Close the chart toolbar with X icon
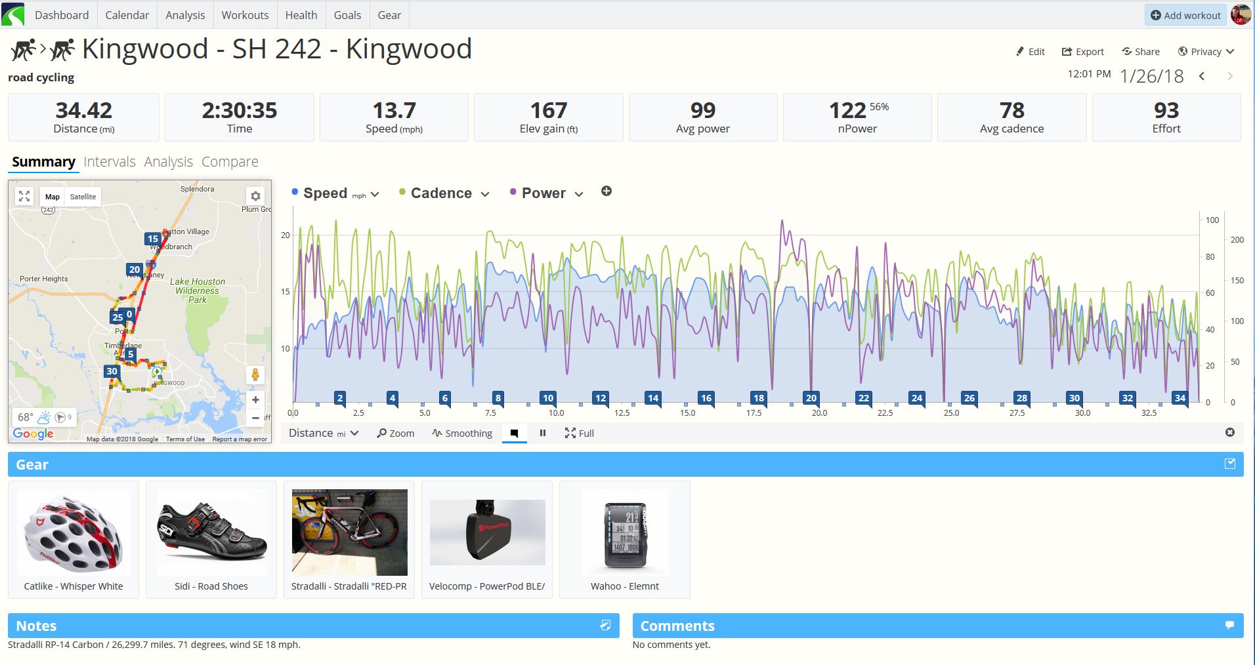 (1230, 432)
